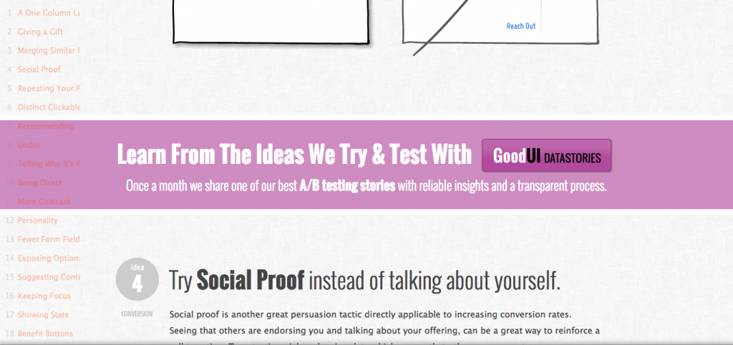Viewport: 733px width, 345px height.
Task: Click the 'Try Social Proof' heading
Action: (x=364, y=281)
